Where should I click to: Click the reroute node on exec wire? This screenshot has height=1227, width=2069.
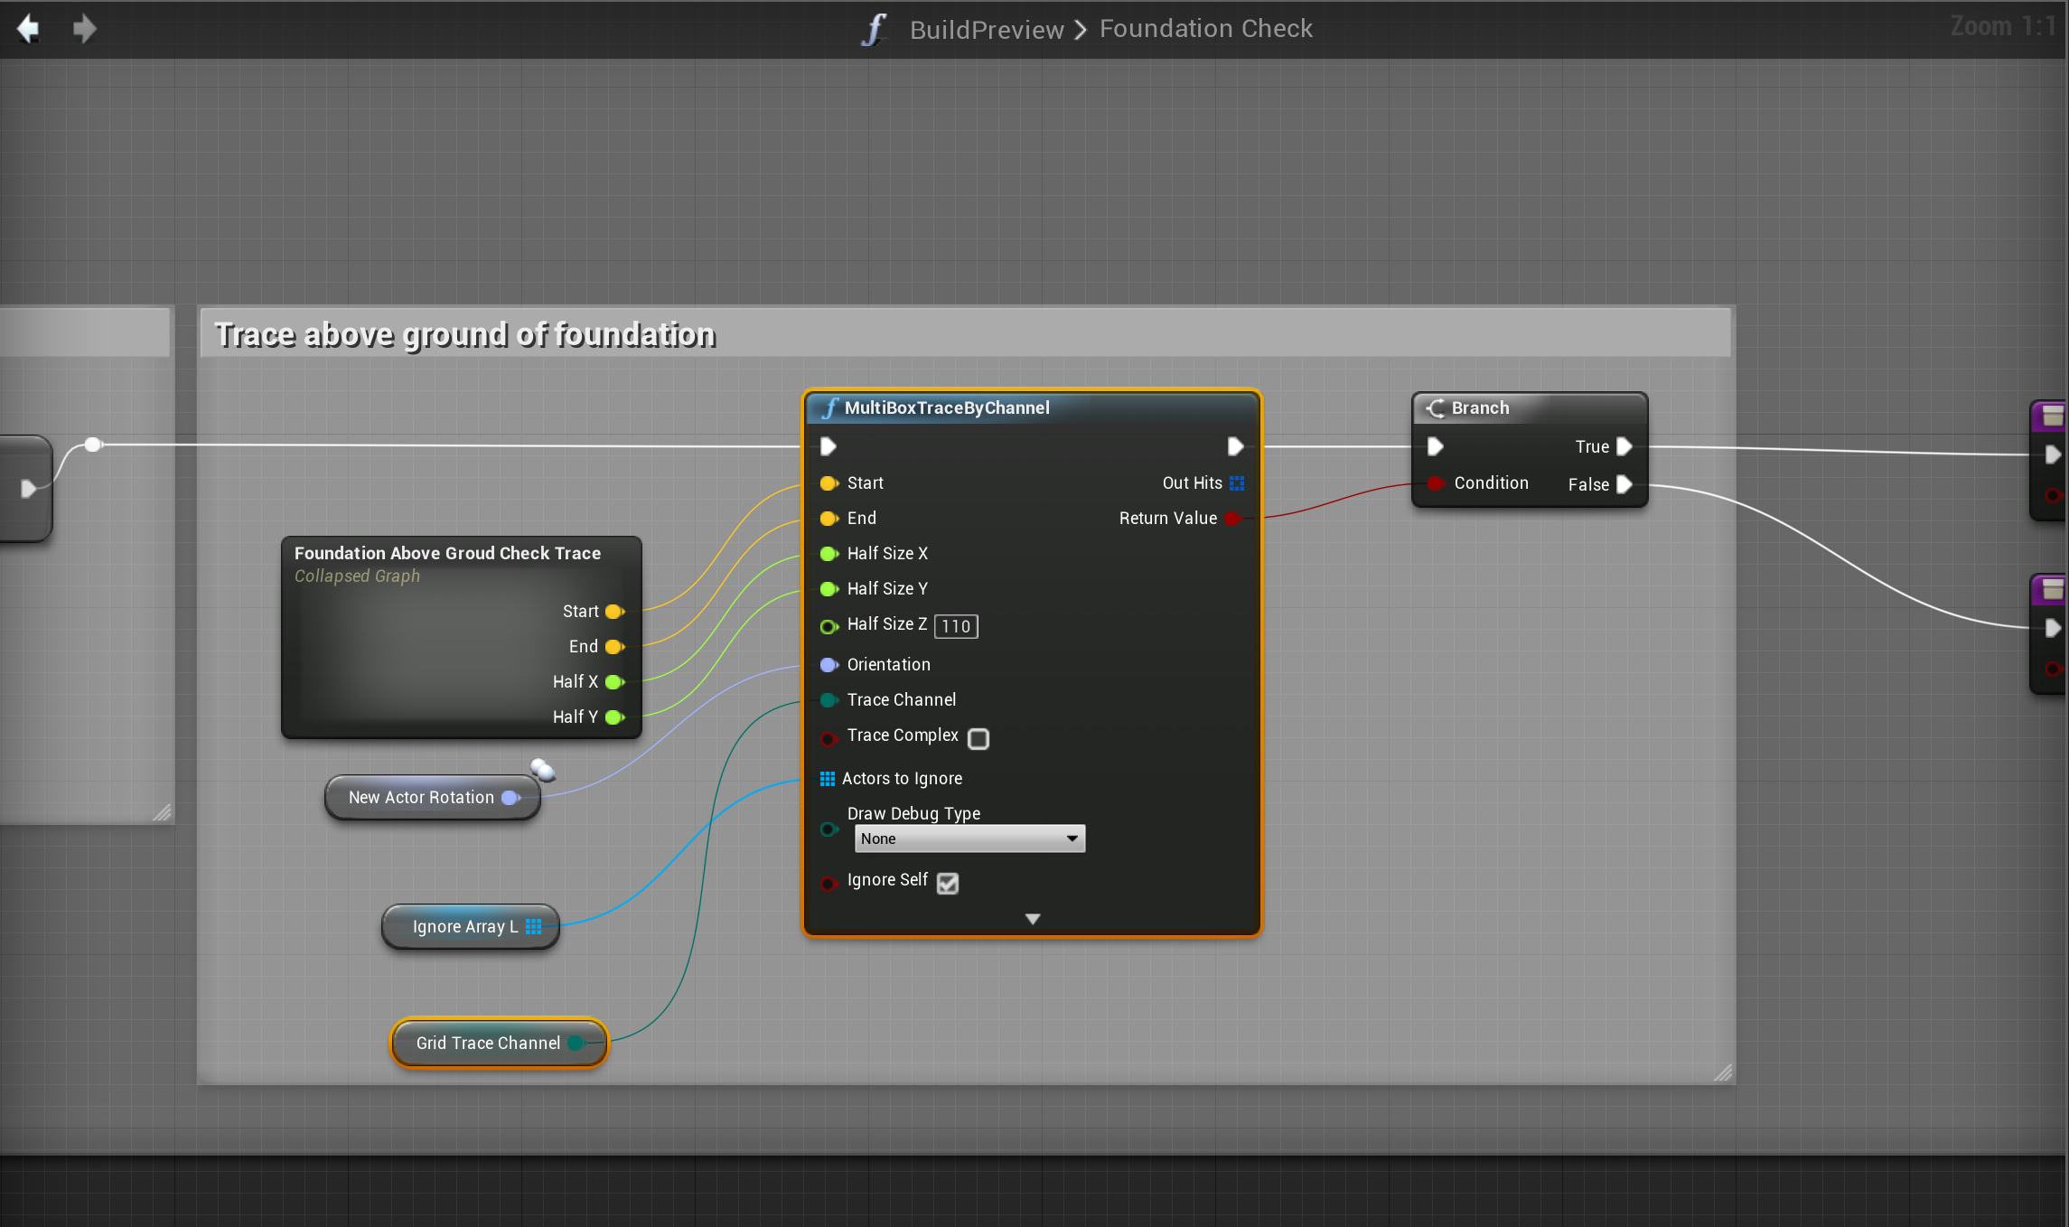[x=93, y=445]
